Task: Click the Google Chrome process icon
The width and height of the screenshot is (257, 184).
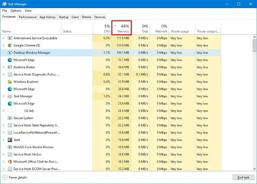Action: pos(10,45)
